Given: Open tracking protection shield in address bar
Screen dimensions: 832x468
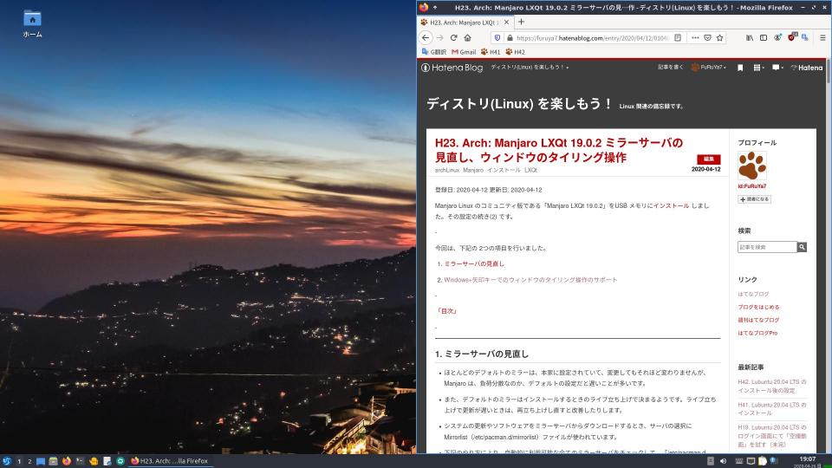Looking at the screenshot, I should (x=497, y=37).
